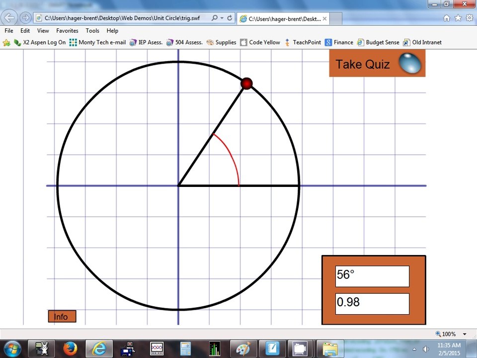Open the Info button
The width and height of the screenshot is (477, 358).
click(x=62, y=317)
